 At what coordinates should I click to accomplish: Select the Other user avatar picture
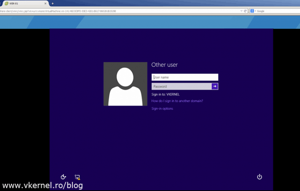pyautogui.click(x=126, y=84)
